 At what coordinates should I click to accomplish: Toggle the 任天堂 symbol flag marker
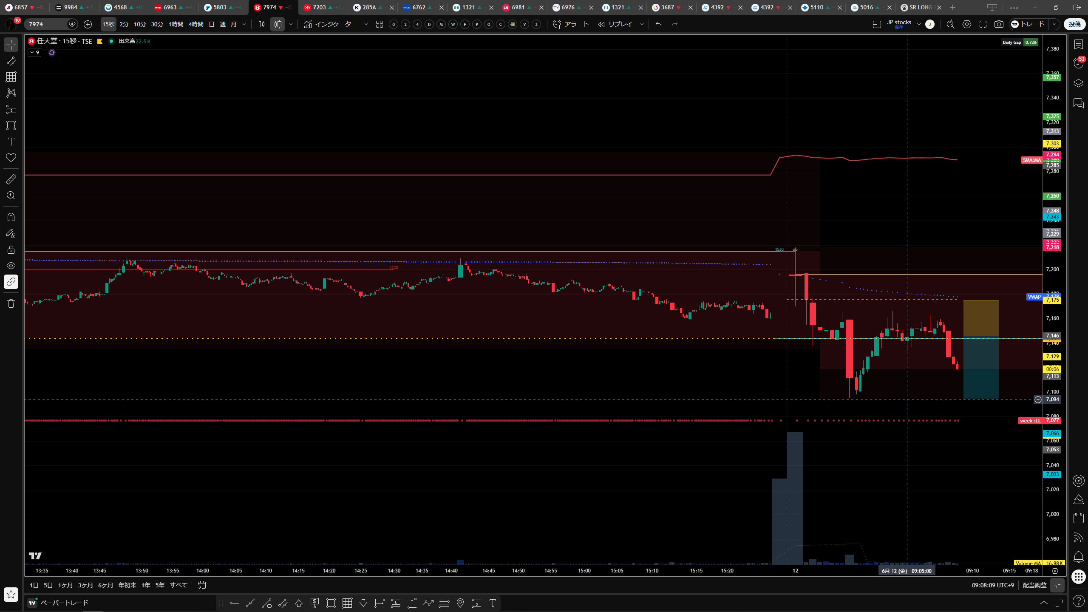[100, 41]
